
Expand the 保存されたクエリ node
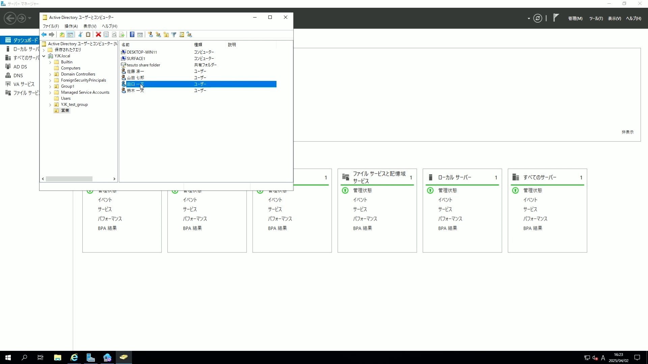coord(44,50)
